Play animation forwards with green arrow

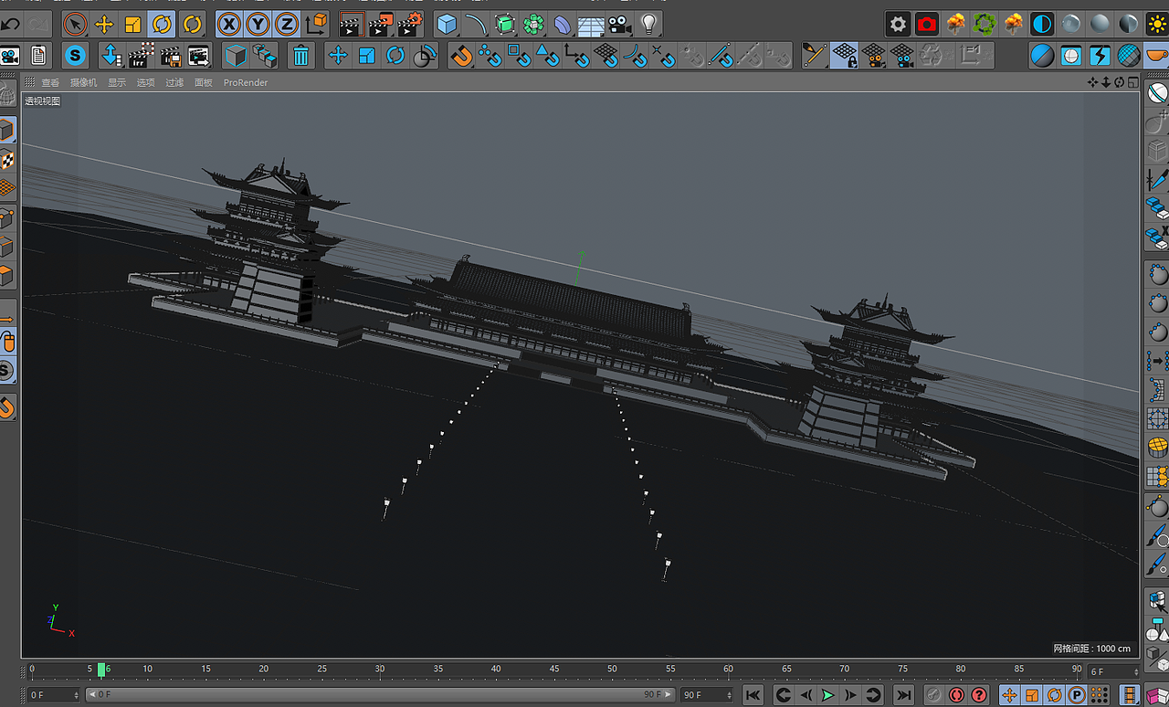[827, 695]
